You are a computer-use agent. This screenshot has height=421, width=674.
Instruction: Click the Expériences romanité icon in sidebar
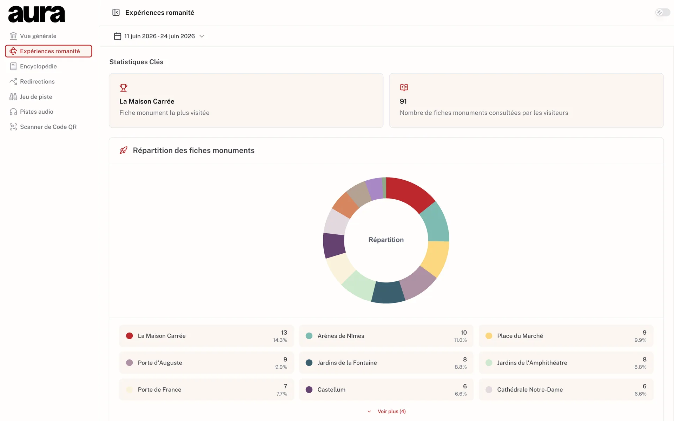13,51
